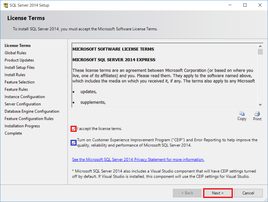Click the MICROSOFT SQL SERVER 2014 EXPRESS heading

(x=114, y=60)
